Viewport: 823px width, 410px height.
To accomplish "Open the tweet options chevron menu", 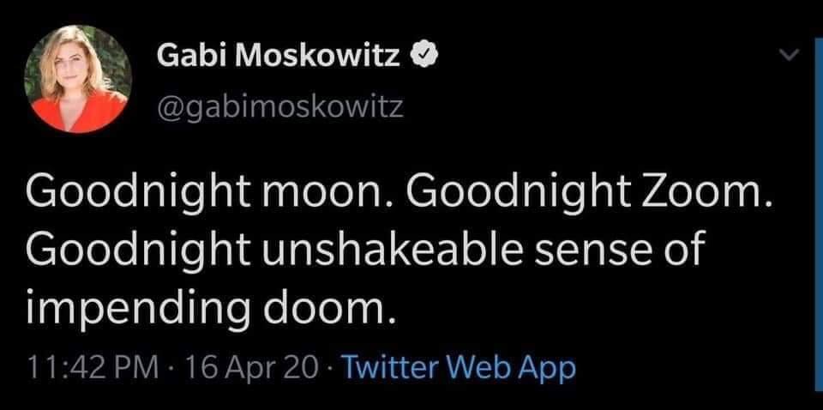I will tap(789, 54).
